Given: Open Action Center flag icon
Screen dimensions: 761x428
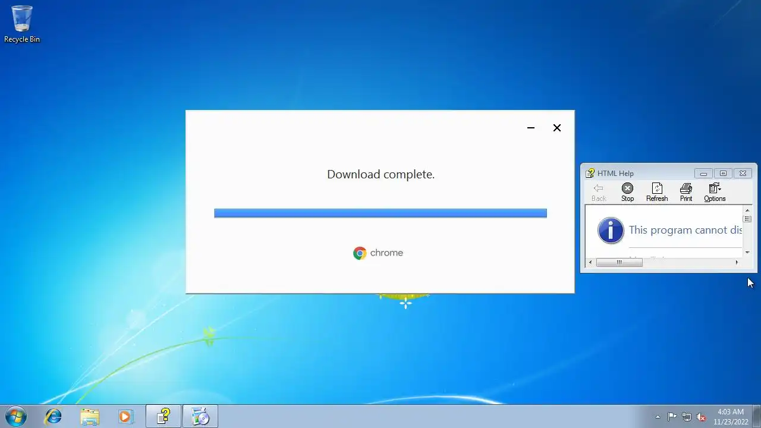Looking at the screenshot, I should [672, 417].
